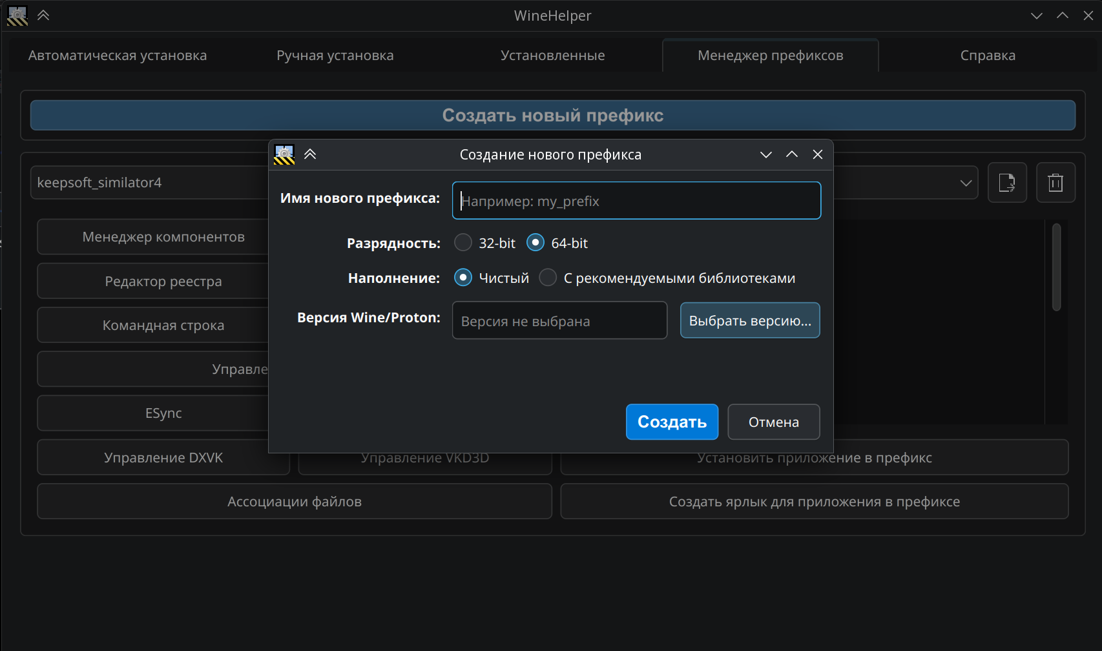Select the Чистый prefix content option
This screenshot has height=651, width=1102.
pyautogui.click(x=463, y=278)
